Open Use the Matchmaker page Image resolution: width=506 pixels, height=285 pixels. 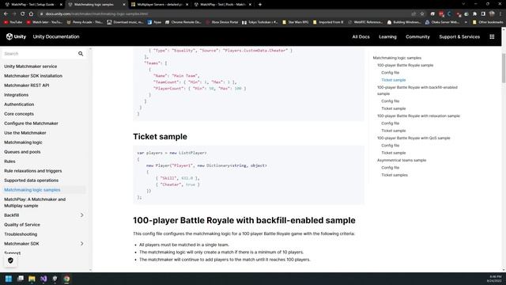click(25, 133)
